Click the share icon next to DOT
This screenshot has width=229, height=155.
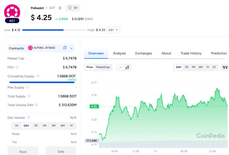(x=60, y=8)
